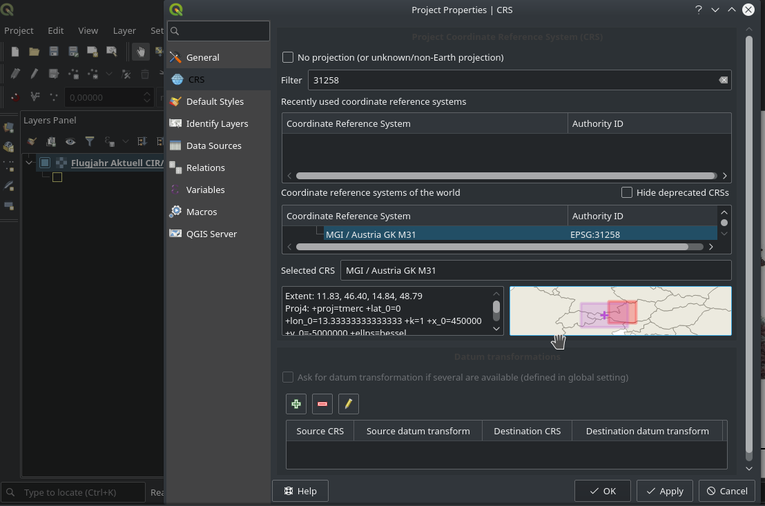Click the Current Edits double-pencil icon
This screenshot has height=506, width=765.
click(15, 74)
